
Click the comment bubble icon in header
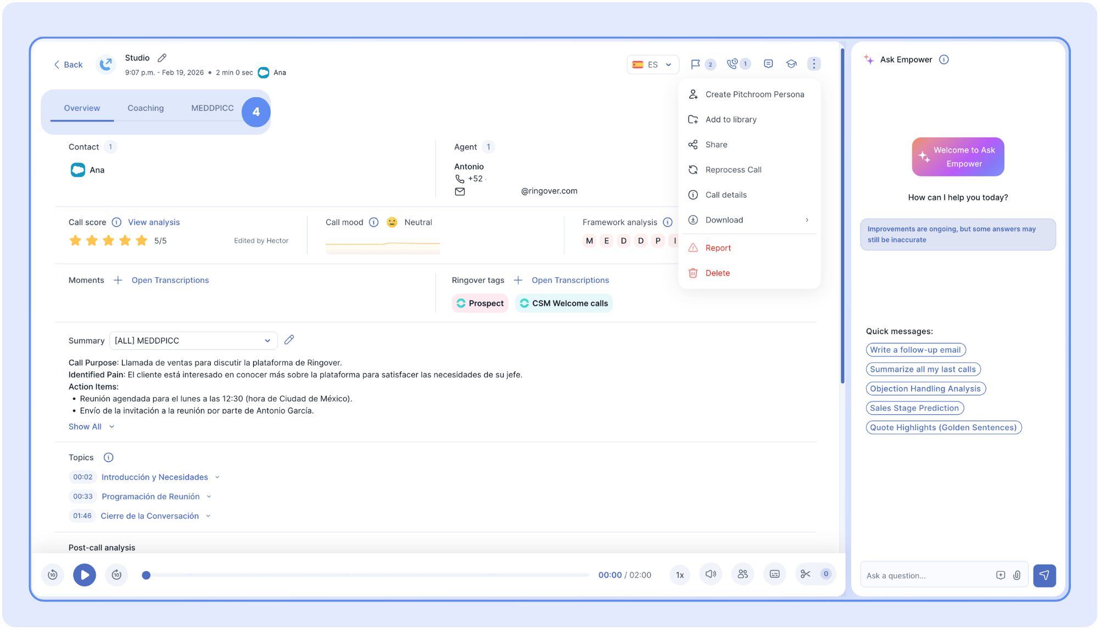(x=768, y=64)
